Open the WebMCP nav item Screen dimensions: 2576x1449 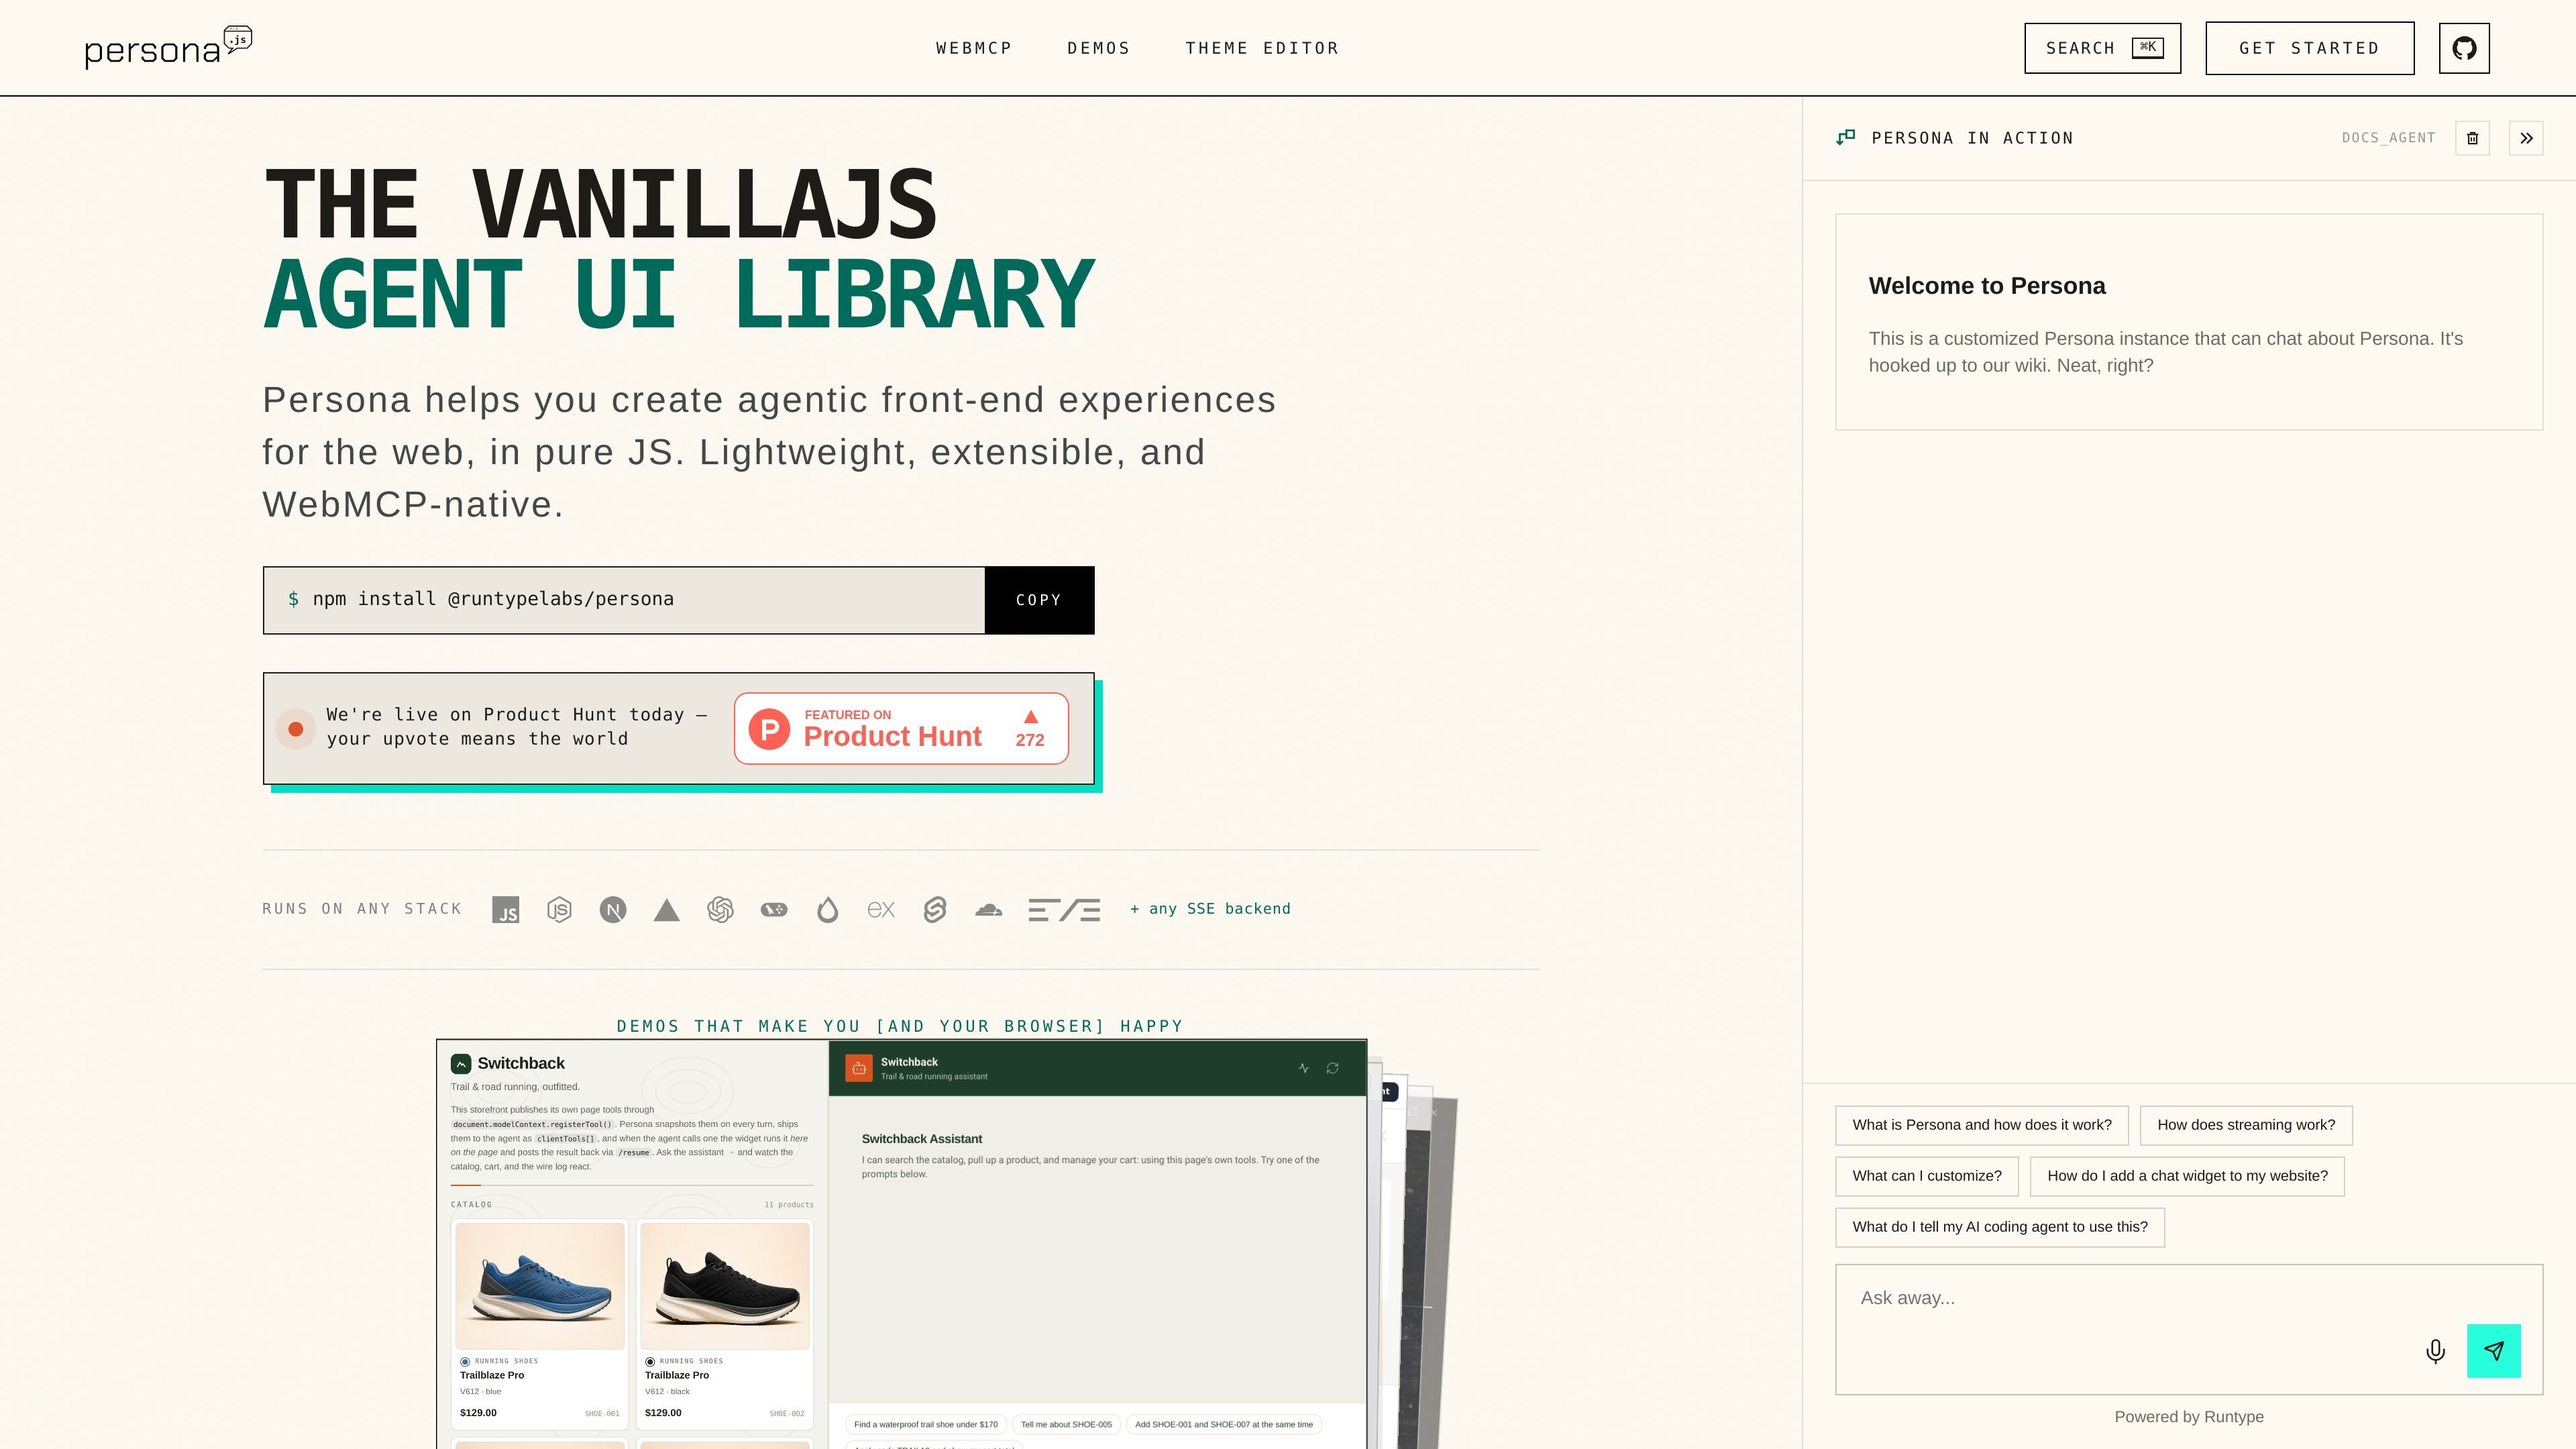pos(974,48)
